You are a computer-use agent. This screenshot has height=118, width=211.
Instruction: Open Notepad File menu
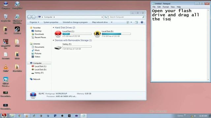coord(154,7)
